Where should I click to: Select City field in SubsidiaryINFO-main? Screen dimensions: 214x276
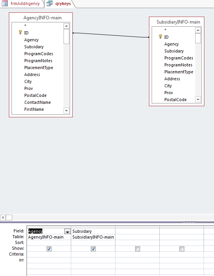coord(168,86)
